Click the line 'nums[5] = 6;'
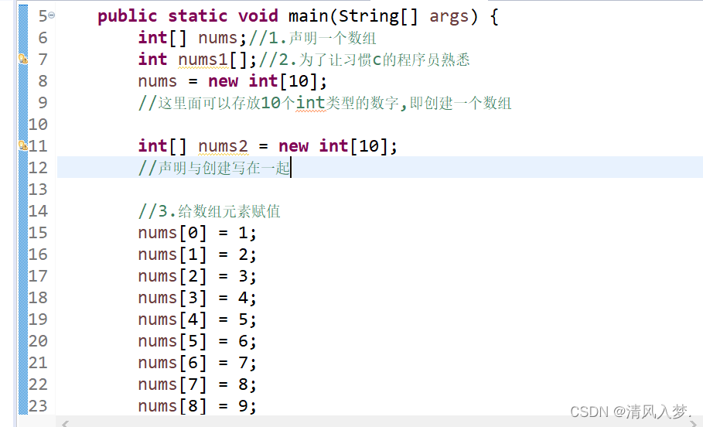 (x=197, y=341)
